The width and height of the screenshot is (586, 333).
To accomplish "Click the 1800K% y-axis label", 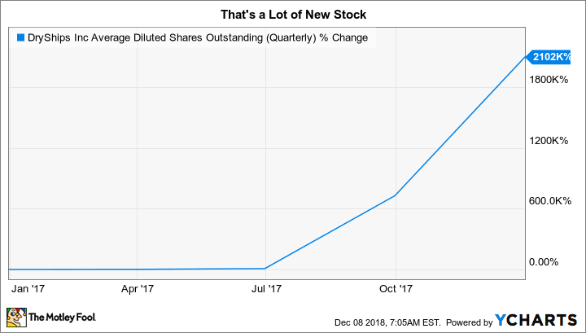I will 548,80.
